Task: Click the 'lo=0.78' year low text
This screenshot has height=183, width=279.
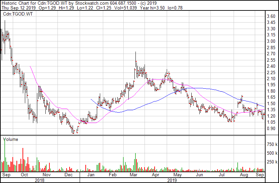Action: coord(175,8)
